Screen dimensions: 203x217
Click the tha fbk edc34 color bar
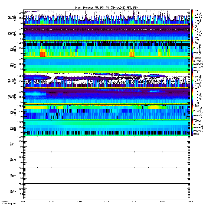click(x=192, y=49)
